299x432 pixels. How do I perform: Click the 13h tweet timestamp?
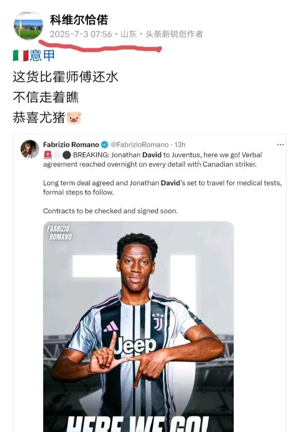pyautogui.click(x=180, y=145)
